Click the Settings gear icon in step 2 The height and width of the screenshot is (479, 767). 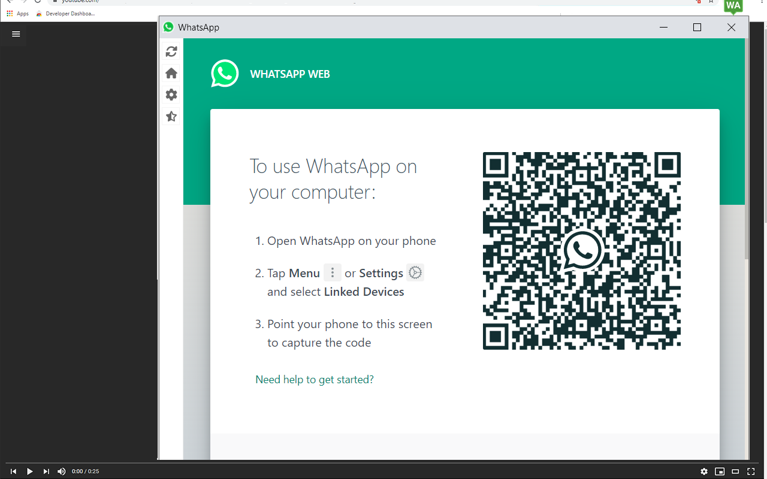415,272
